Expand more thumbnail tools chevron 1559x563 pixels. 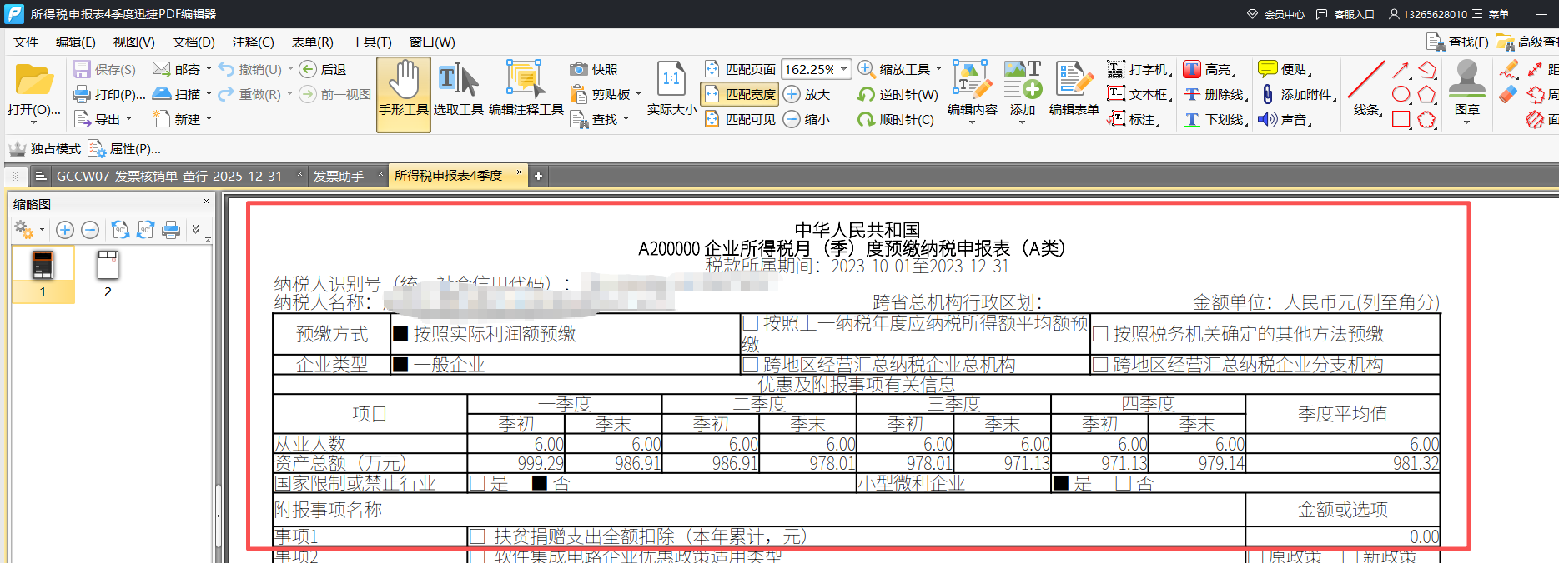click(196, 230)
